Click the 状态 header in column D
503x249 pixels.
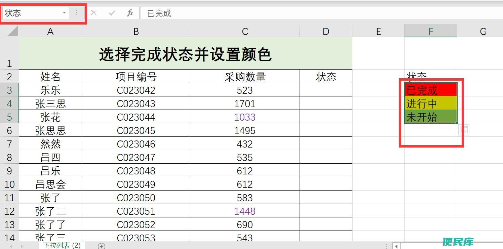point(326,76)
